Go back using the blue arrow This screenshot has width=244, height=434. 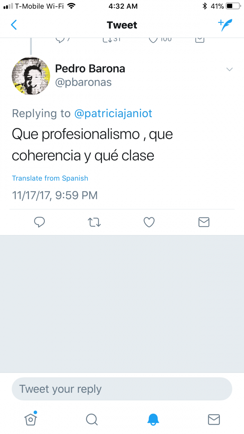click(x=14, y=25)
